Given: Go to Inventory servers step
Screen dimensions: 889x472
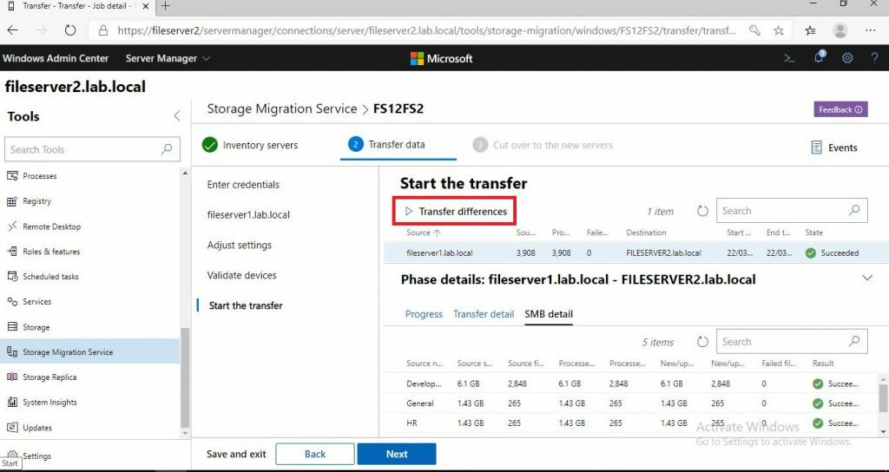Looking at the screenshot, I should click(250, 145).
